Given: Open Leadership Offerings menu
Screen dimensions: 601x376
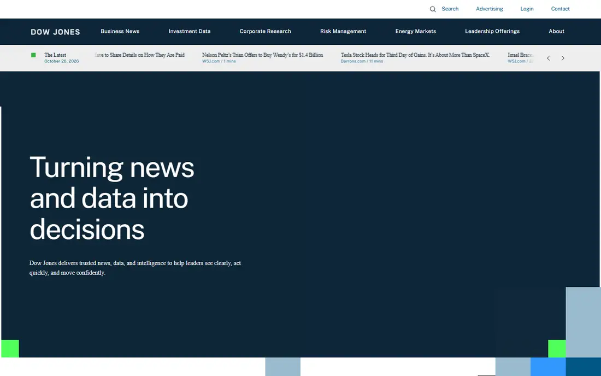Looking at the screenshot, I should [x=492, y=32].
